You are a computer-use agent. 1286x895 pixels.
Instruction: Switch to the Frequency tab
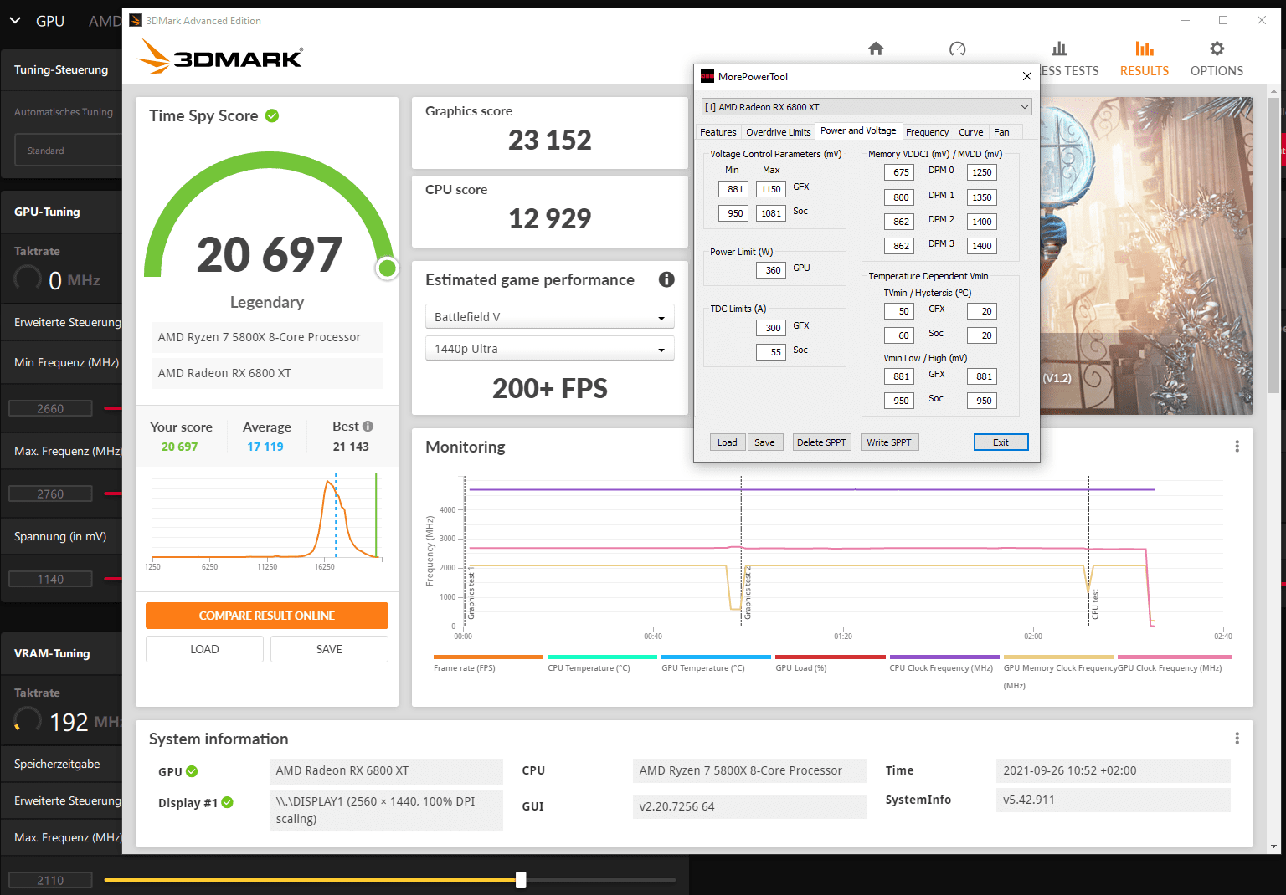(x=928, y=132)
